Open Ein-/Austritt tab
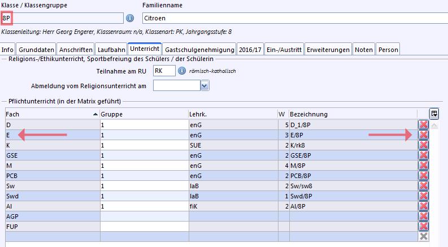The image size is (448, 247). (284, 50)
